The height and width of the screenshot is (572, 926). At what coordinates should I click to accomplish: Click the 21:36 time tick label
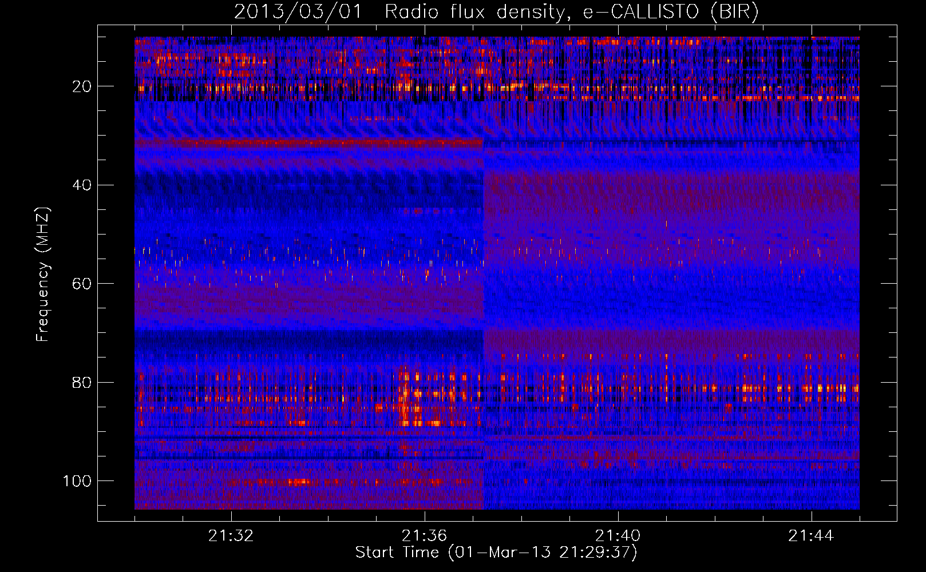(425, 536)
